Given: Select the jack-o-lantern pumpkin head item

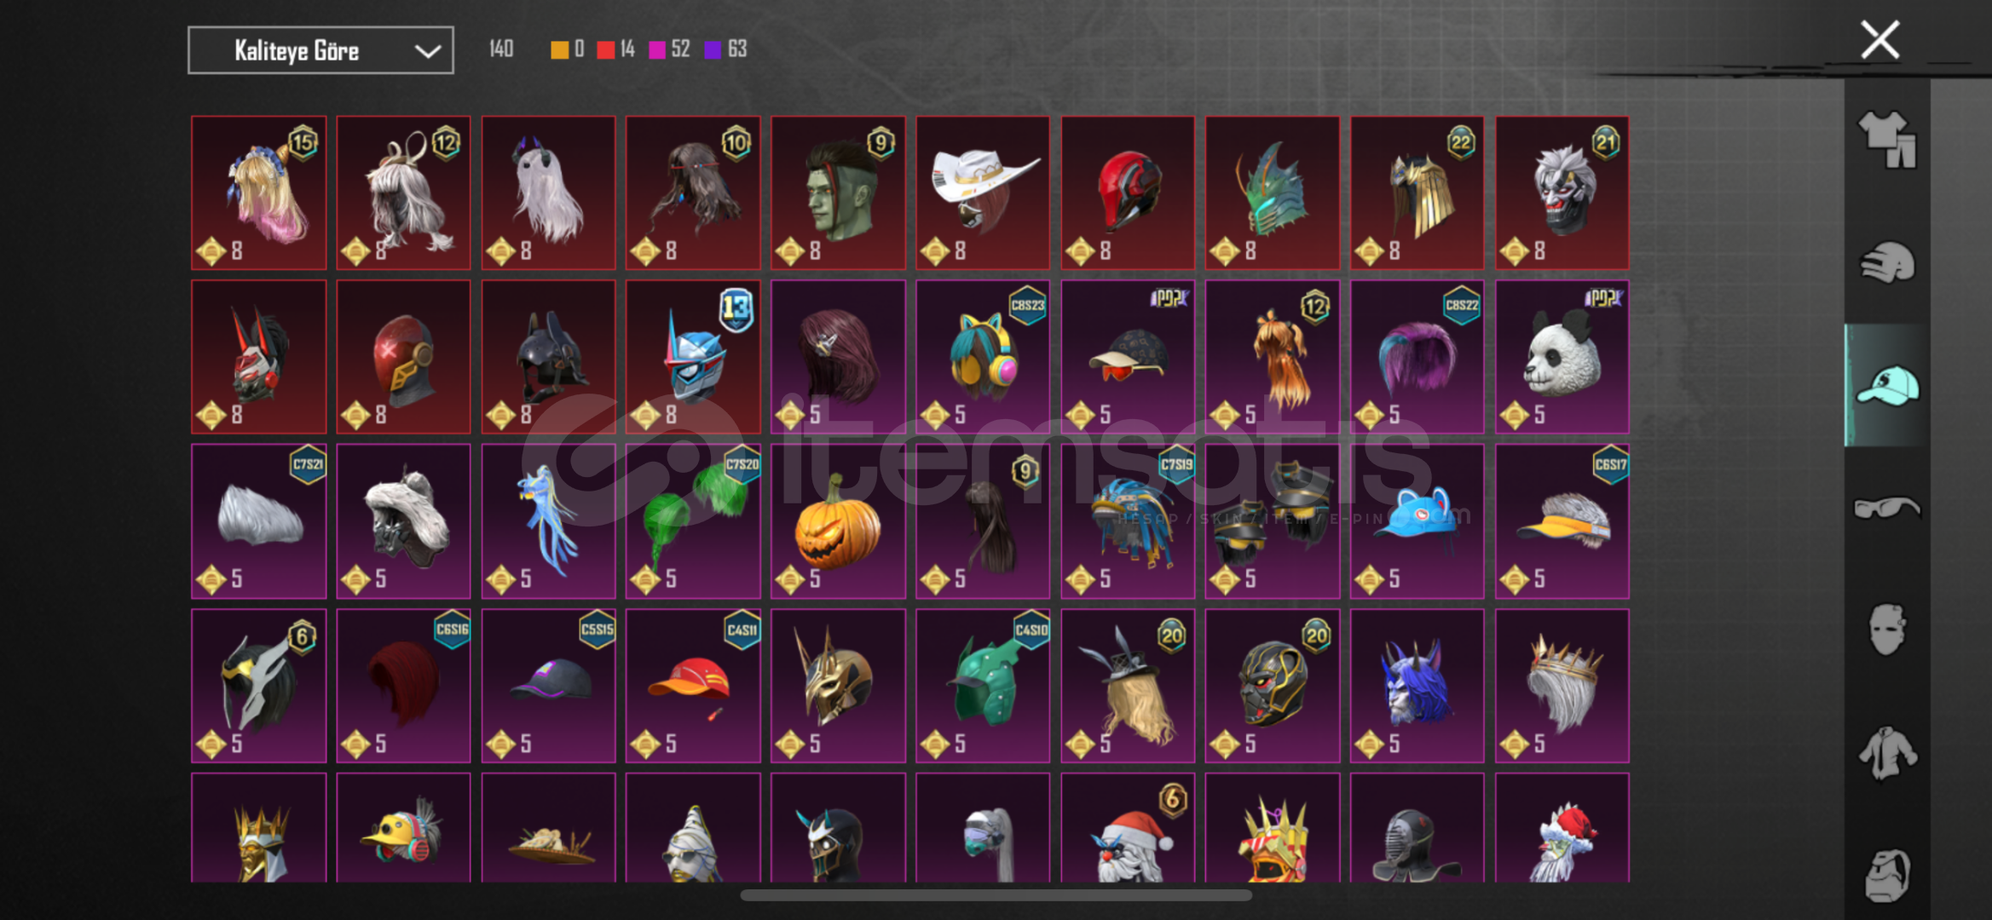Looking at the screenshot, I should [838, 521].
